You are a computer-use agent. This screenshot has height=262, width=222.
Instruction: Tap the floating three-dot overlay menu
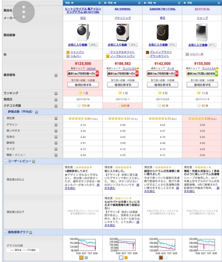tap(24, 12)
